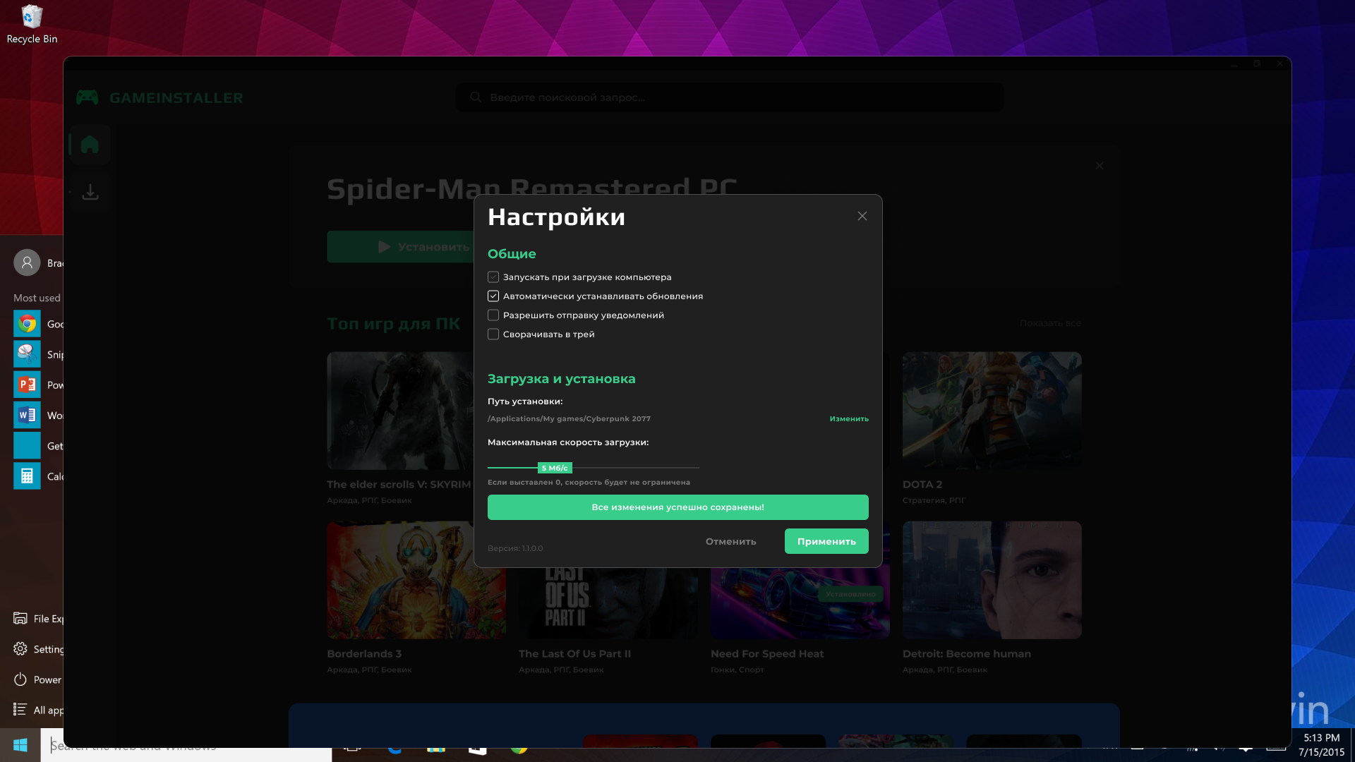Open The elder scrolls V: SKYRIM thumbnail

[400, 411]
